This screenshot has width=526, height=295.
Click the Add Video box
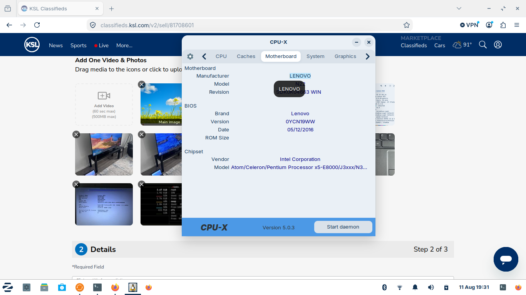104,104
